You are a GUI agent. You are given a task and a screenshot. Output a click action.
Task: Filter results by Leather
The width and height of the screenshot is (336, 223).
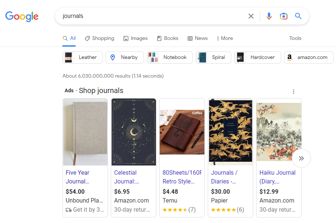83,57
